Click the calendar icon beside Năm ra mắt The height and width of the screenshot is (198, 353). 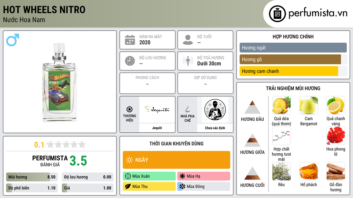[130, 40]
